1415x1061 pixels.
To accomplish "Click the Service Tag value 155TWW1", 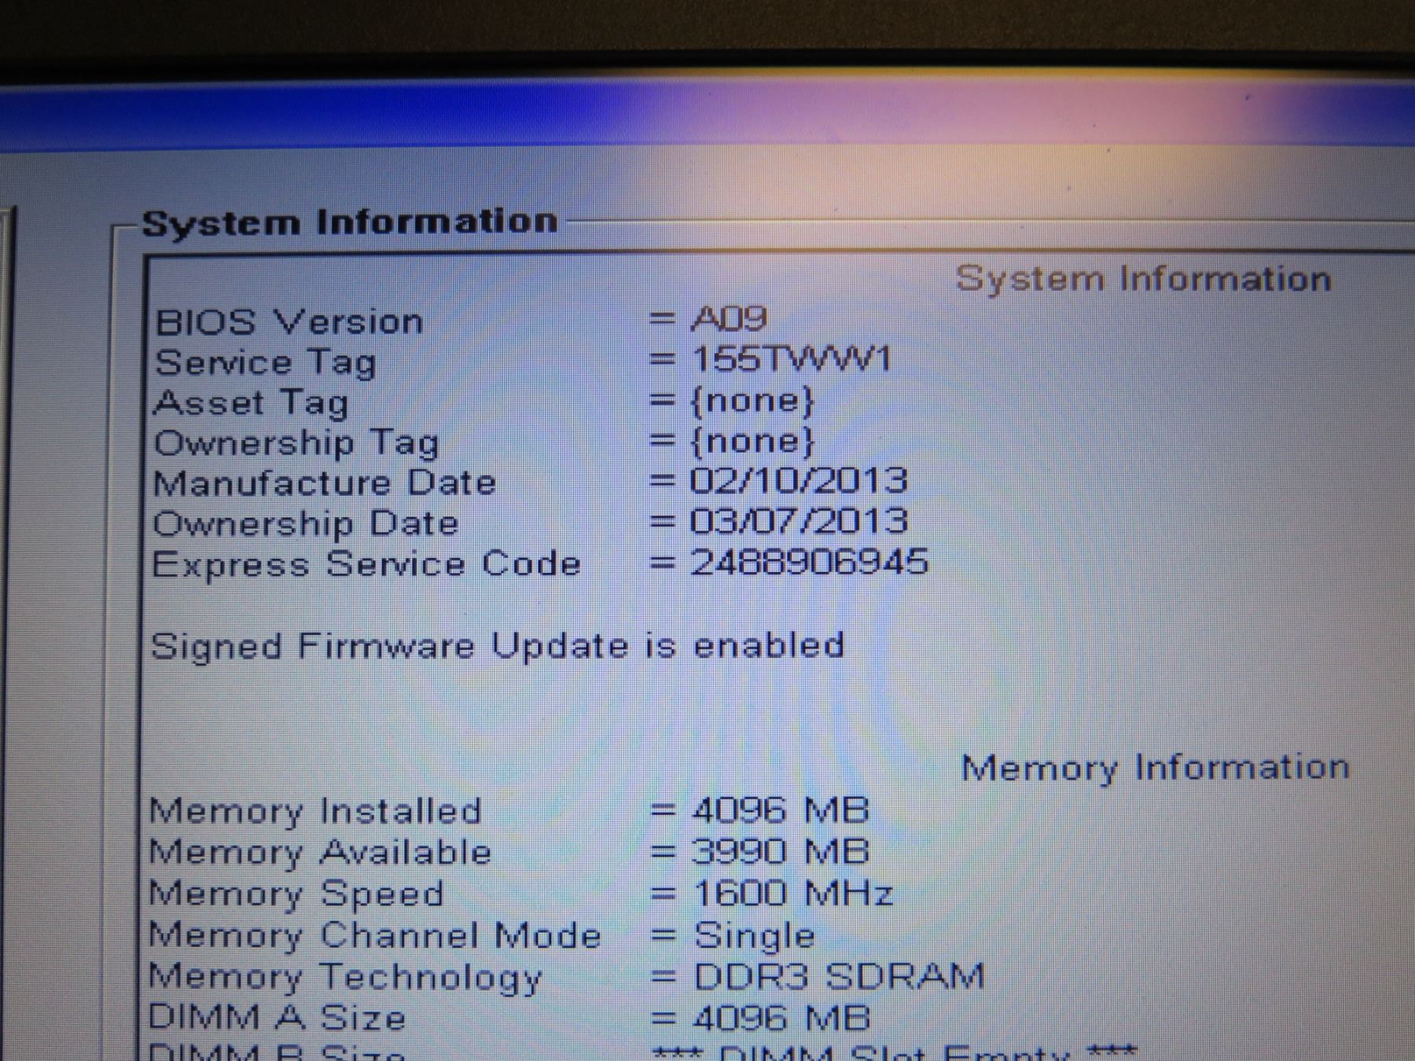I will (791, 360).
